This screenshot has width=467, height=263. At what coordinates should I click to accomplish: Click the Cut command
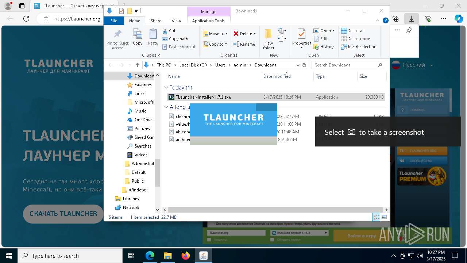coord(169,31)
